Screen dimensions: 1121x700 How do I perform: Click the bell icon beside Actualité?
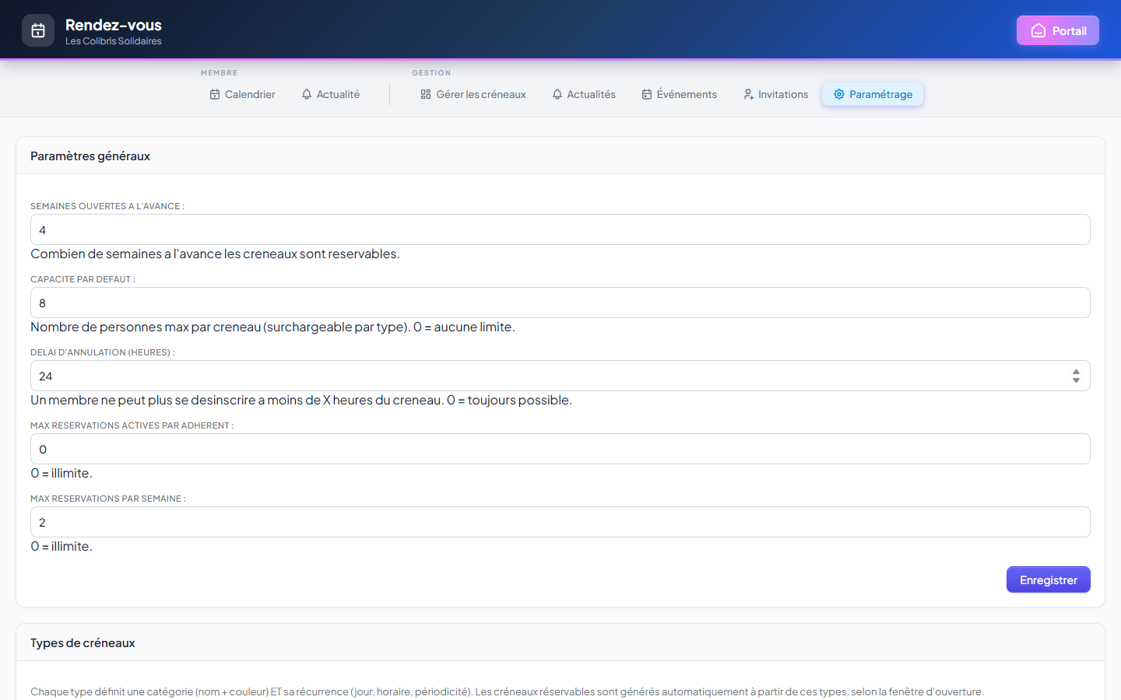tap(307, 94)
